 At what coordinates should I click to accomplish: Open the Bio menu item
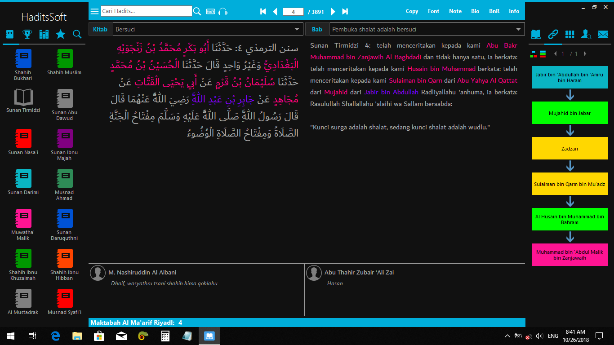point(475,11)
